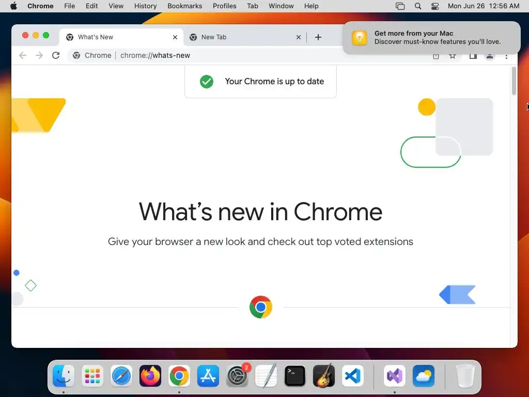
Task: Launch Terminal from the dock
Action: (295, 376)
